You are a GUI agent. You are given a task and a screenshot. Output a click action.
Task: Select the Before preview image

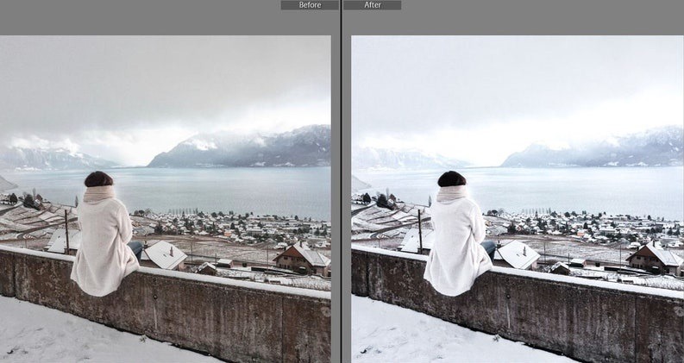(x=165, y=198)
